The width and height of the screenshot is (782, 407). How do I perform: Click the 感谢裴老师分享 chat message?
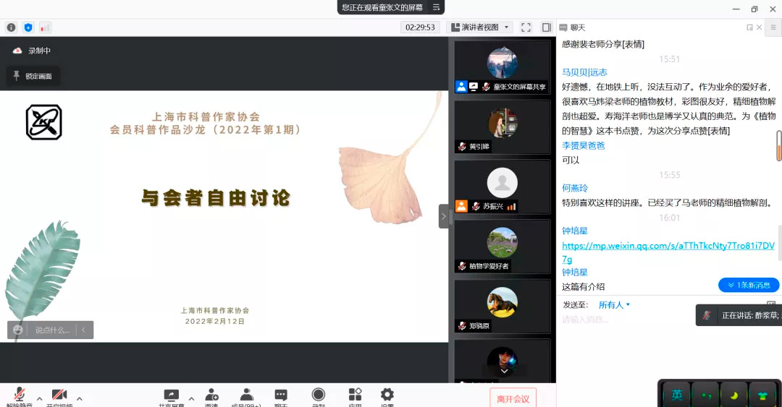603,44
